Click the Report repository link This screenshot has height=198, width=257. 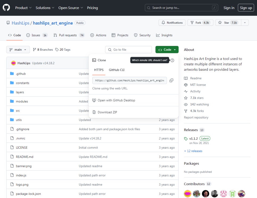196,117
